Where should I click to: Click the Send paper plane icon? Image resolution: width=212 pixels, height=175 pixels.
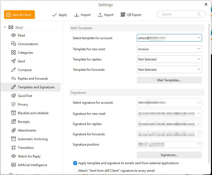point(14,61)
